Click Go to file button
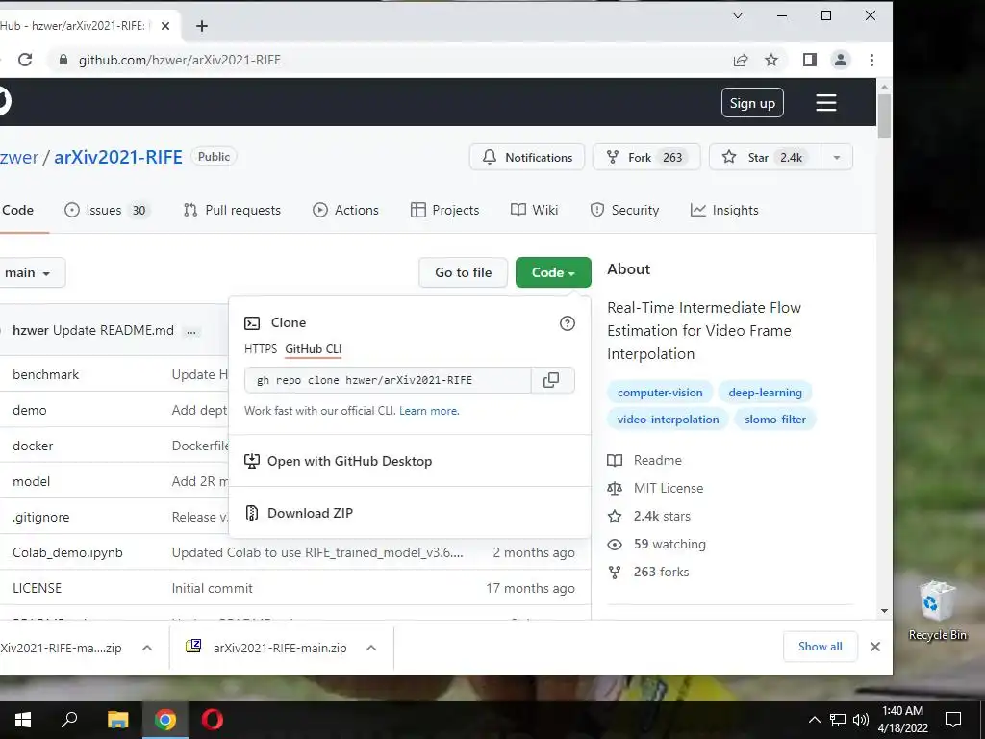The width and height of the screenshot is (985, 739). pos(463,272)
